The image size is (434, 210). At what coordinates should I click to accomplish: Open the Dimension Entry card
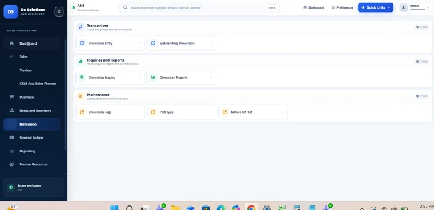point(110,43)
